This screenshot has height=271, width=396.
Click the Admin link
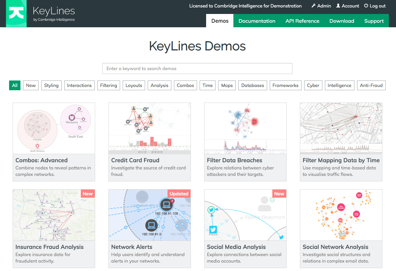[321, 6]
